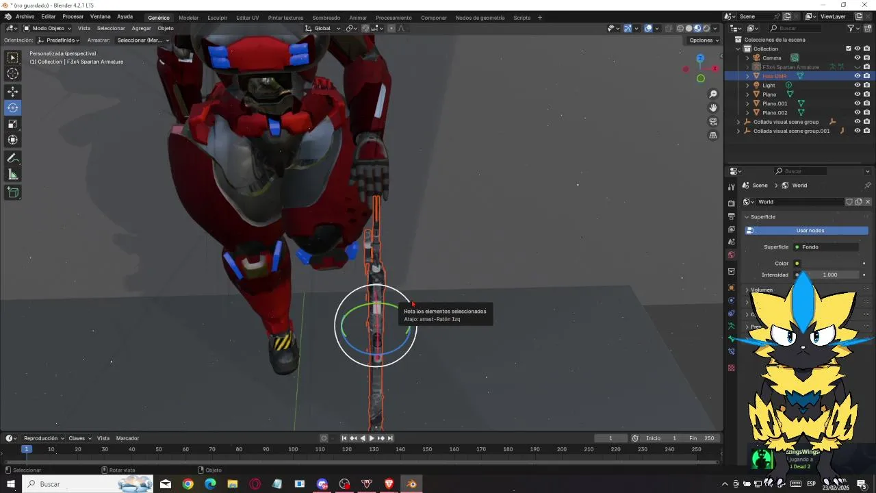Select wireframe viewport shading
The width and height of the screenshot is (876, 493).
point(680,28)
